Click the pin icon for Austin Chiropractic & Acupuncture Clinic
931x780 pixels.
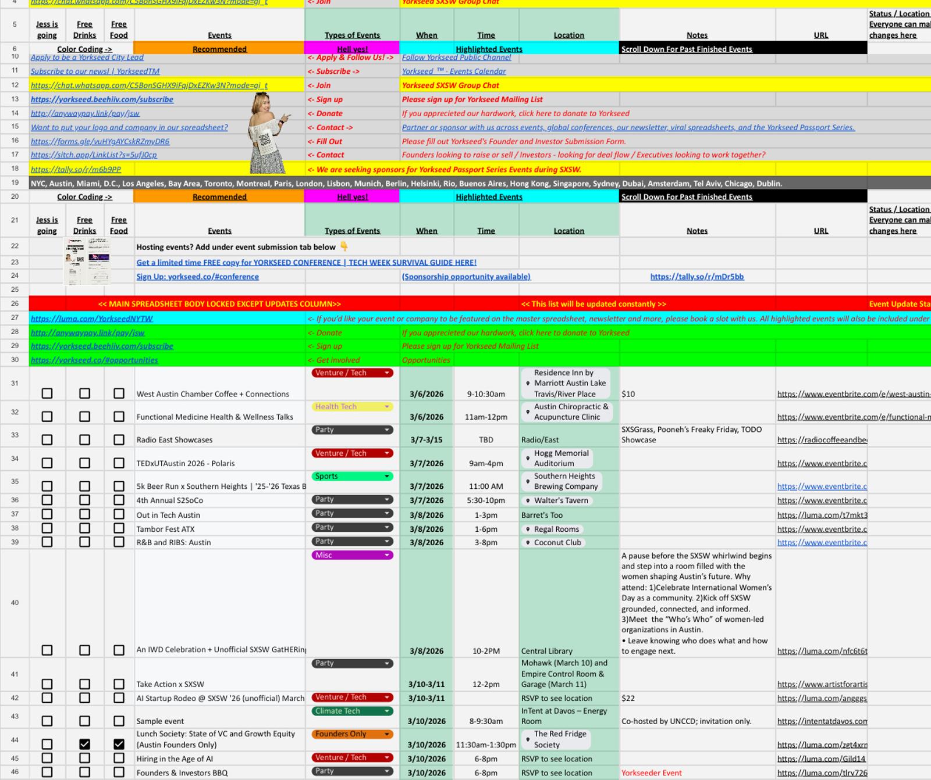tap(528, 412)
